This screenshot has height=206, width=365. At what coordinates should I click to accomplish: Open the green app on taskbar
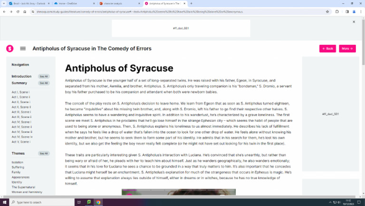(89, 202)
